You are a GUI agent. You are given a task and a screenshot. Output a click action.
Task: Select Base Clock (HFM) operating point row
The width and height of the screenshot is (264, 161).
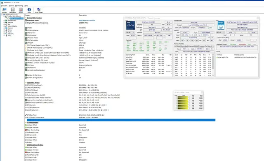(149, 61)
